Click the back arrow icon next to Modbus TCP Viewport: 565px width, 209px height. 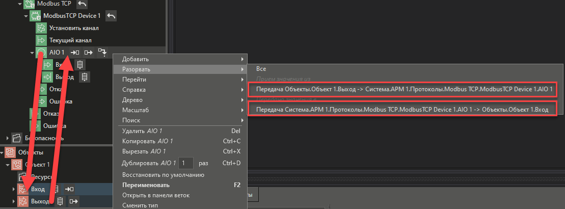82,5
